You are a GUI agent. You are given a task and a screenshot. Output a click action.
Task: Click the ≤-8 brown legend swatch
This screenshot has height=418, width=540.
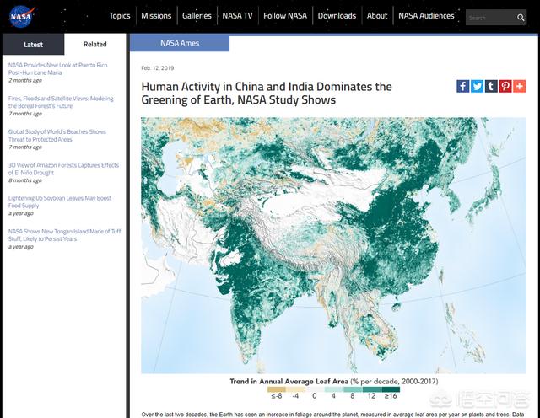(277, 389)
